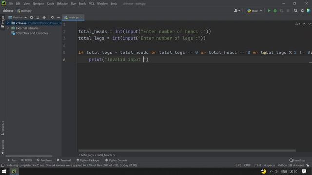Run the main configuration with green play button

click(x=269, y=11)
